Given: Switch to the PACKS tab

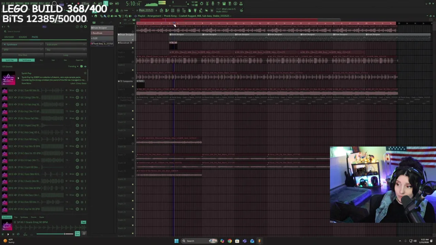Looking at the screenshot, I should [35, 37].
